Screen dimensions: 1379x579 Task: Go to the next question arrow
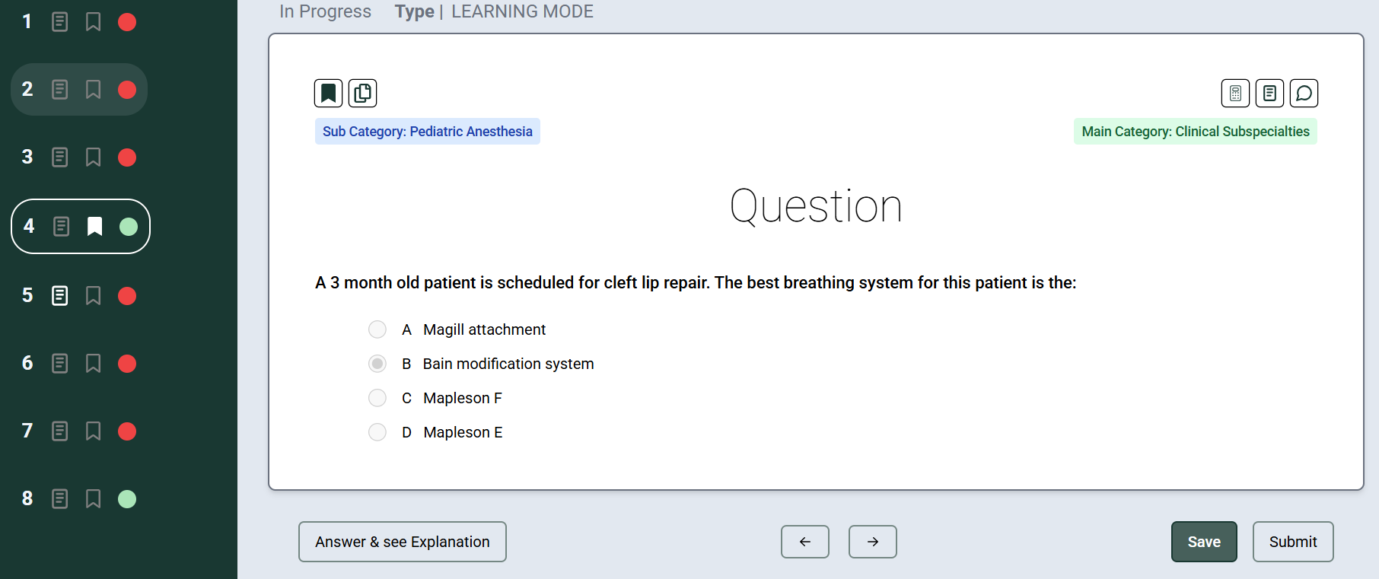pyautogui.click(x=873, y=542)
